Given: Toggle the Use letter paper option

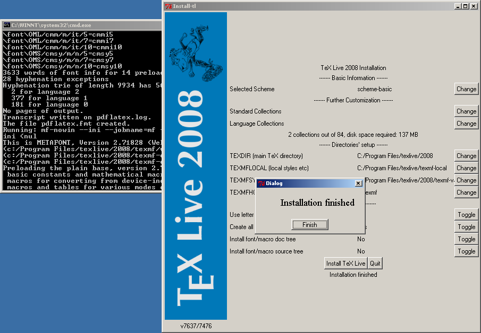Looking at the screenshot, I should pos(466,215).
